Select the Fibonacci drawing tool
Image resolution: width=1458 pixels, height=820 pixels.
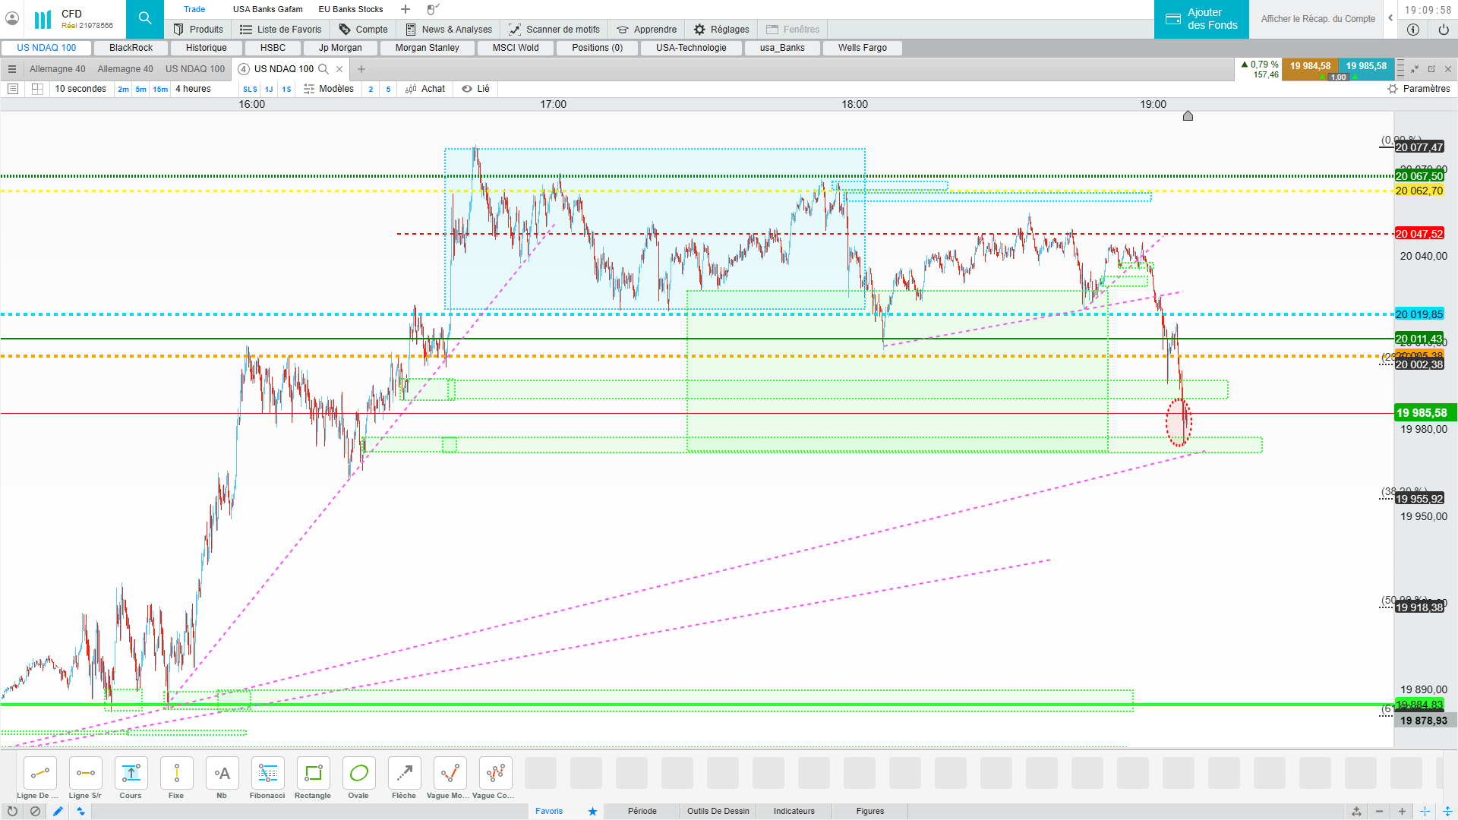(x=267, y=774)
